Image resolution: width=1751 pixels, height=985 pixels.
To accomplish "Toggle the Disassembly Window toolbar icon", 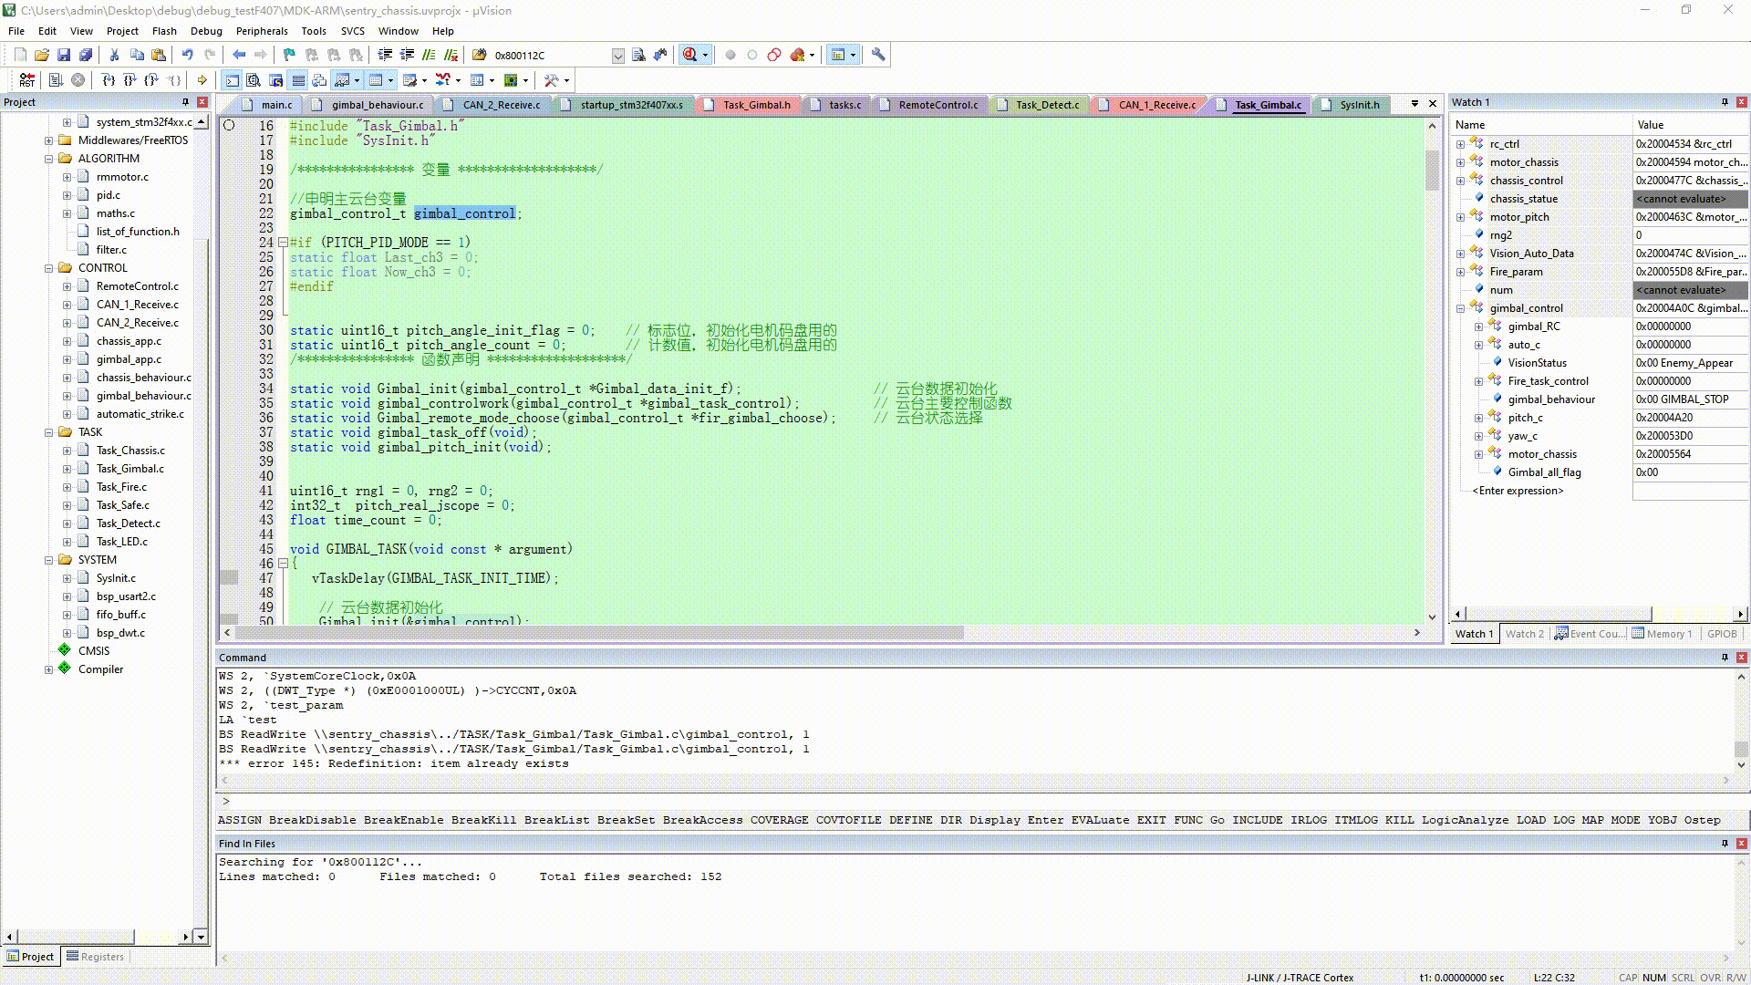I will [x=254, y=80].
